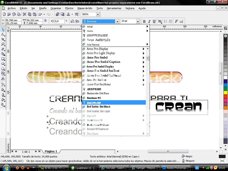228x171 pixels.
Task: Toggle bullet list formatting
Action: click(166, 21)
